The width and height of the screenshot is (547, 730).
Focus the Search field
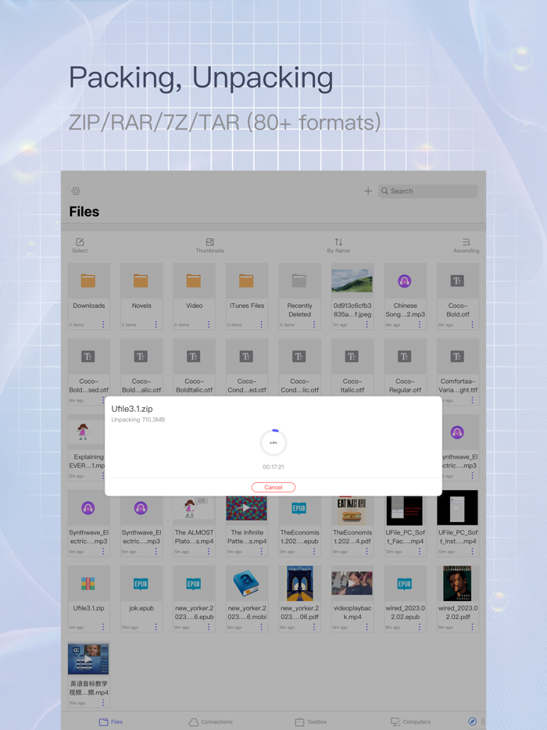point(427,191)
